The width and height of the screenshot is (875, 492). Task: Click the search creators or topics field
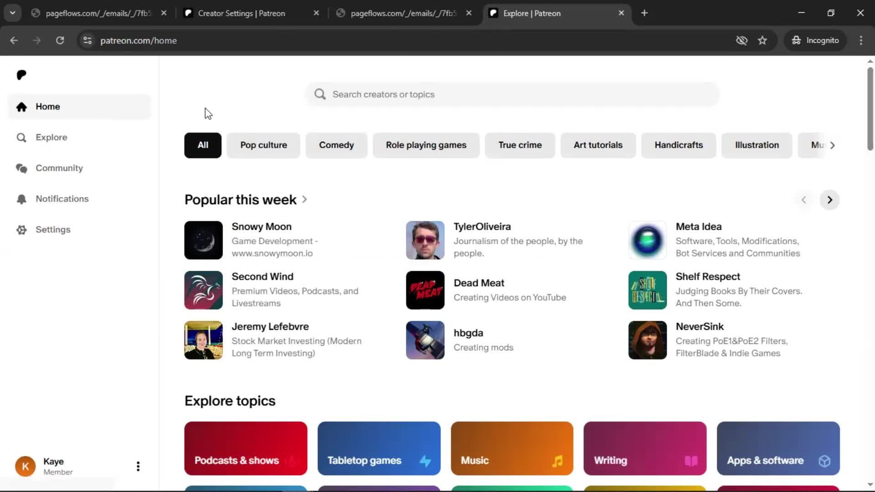point(512,94)
